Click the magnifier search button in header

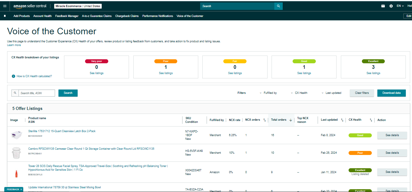pyautogui.click(x=278, y=6)
